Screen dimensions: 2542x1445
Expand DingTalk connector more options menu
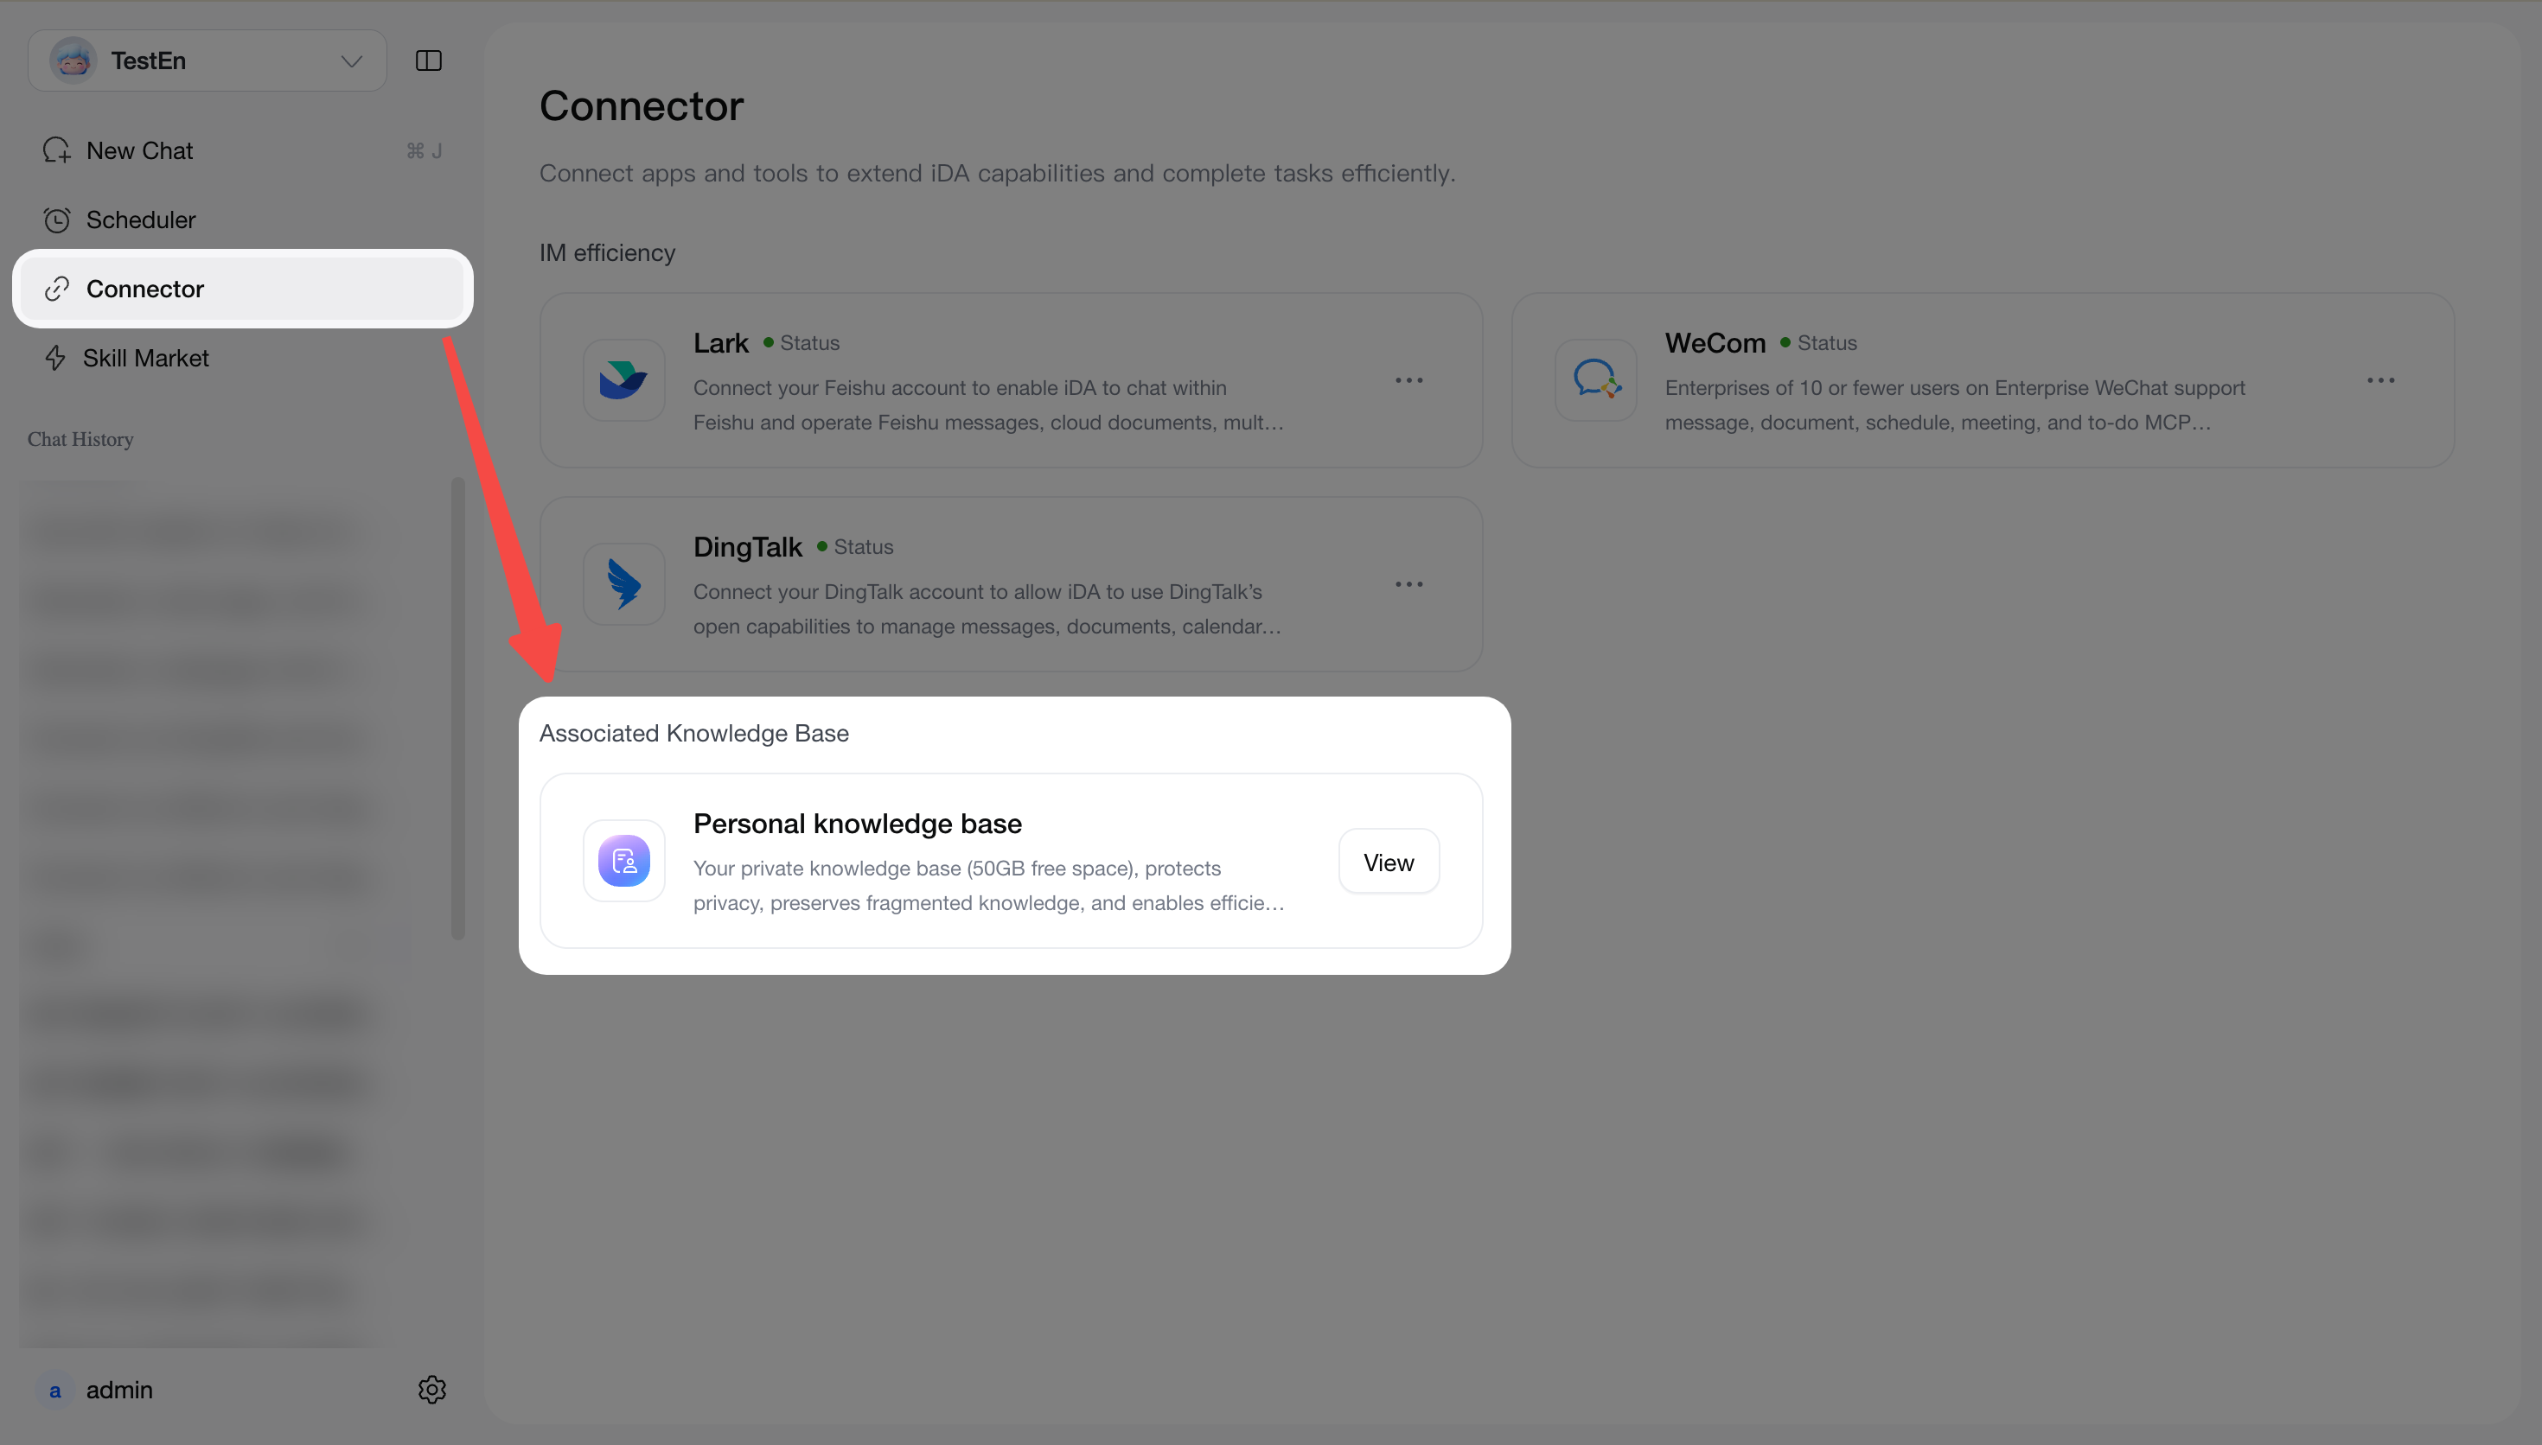(x=1408, y=584)
